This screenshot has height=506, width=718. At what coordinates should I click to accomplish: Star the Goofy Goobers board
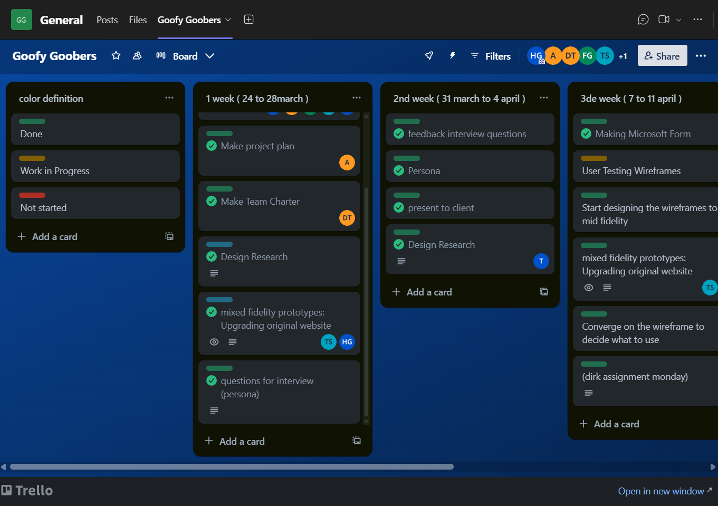click(116, 55)
